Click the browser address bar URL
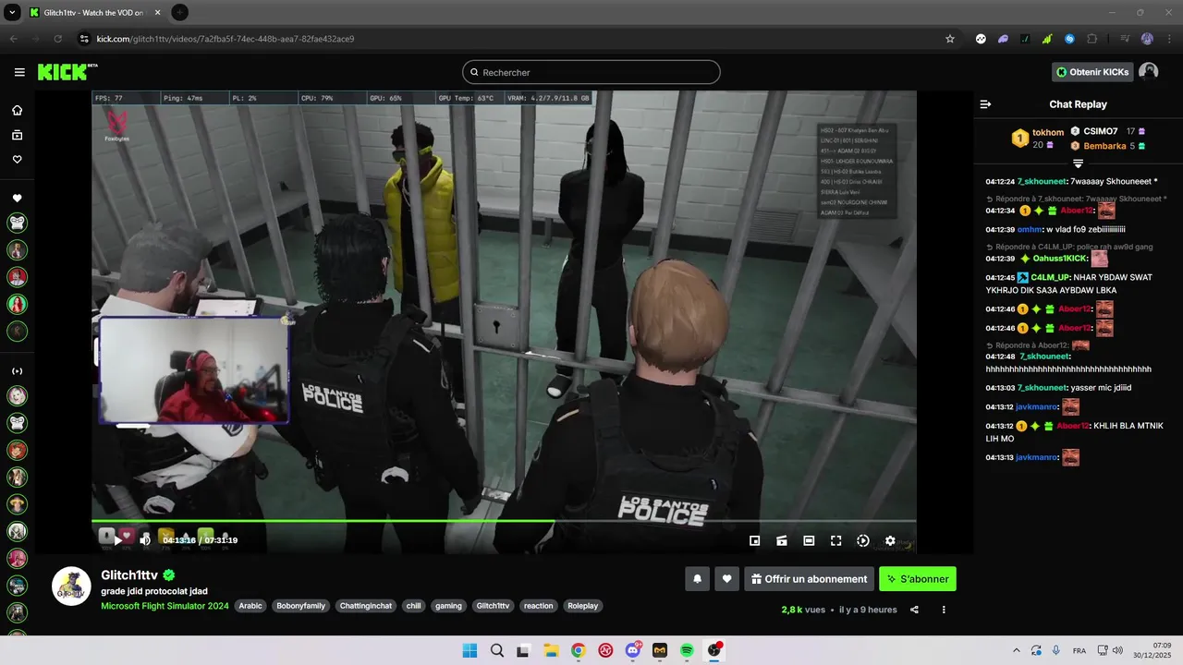 click(x=226, y=39)
